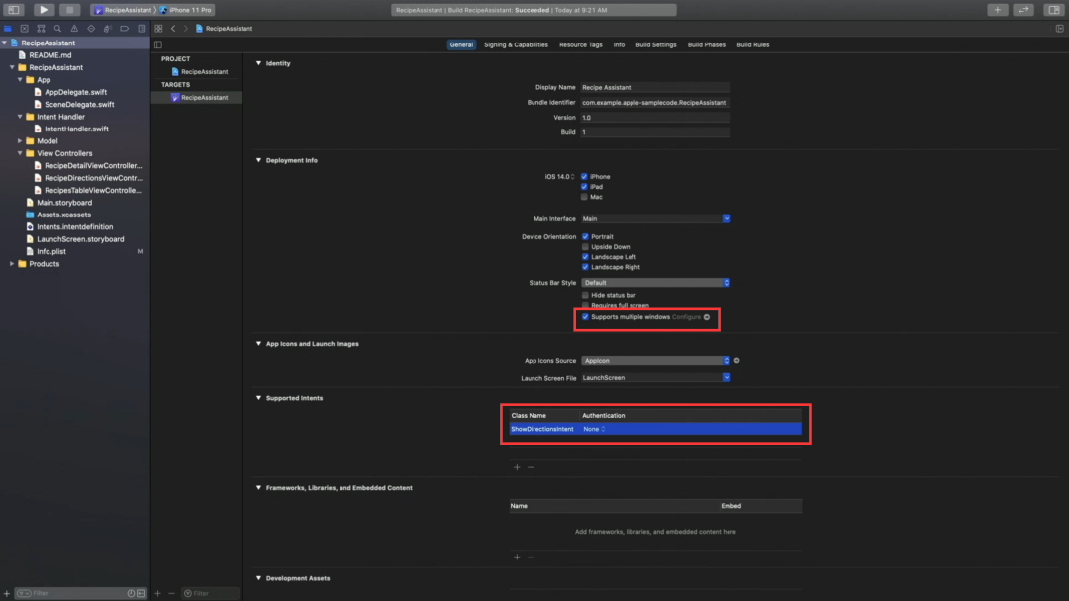Toggle the Portrait orientation checkbox
The height and width of the screenshot is (601, 1069).
[585, 237]
